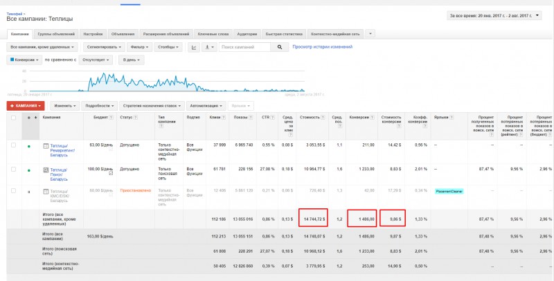The width and height of the screenshot is (554, 281).
Task: Switch to Группы объявлений tab
Action: click(56, 34)
